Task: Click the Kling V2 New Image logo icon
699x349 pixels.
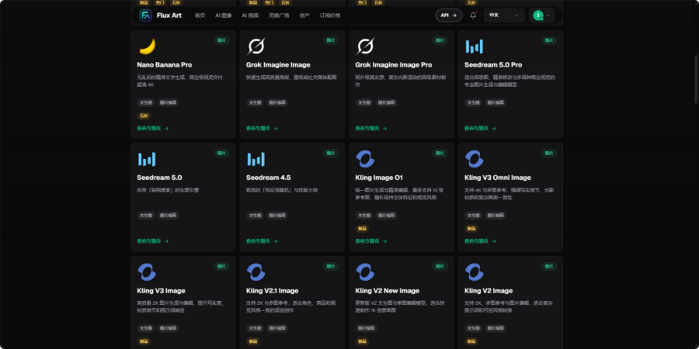Action: [x=365, y=272]
